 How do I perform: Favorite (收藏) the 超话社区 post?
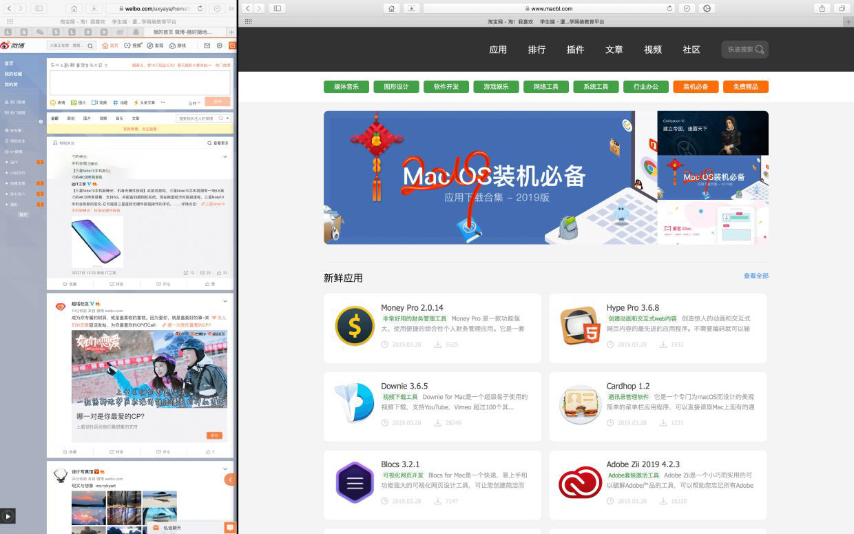point(70,452)
